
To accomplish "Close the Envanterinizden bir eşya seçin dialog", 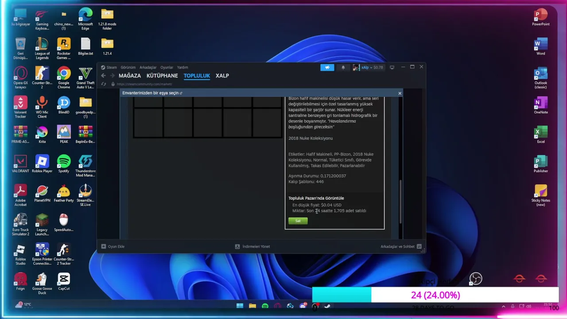I will click(x=400, y=93).
